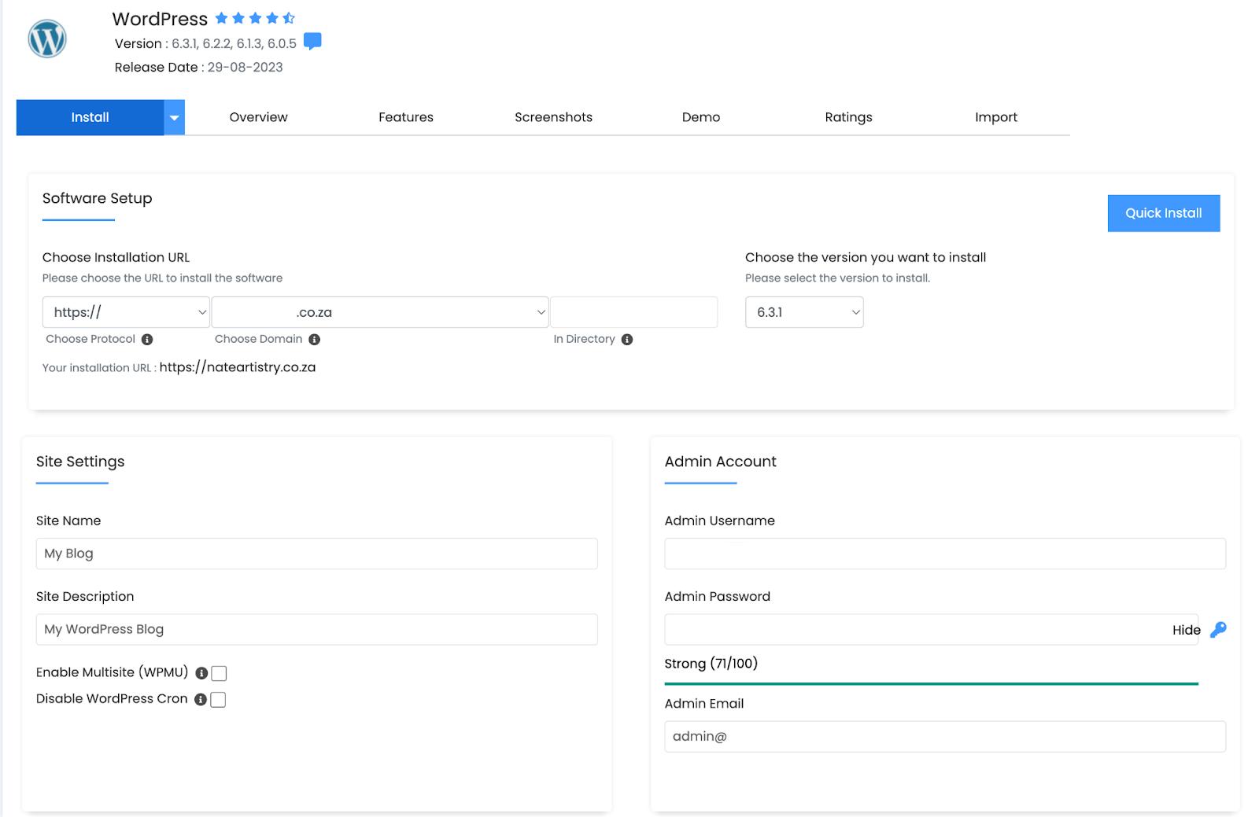1259x817 pixels.
Task: Open the 6.3.1 version dropdown
Action: pos(804,312)
